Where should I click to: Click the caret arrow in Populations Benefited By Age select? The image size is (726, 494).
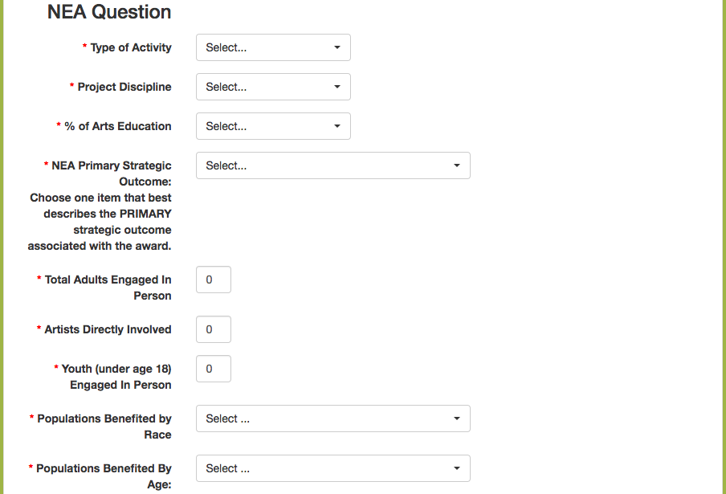tap(456, 468)
